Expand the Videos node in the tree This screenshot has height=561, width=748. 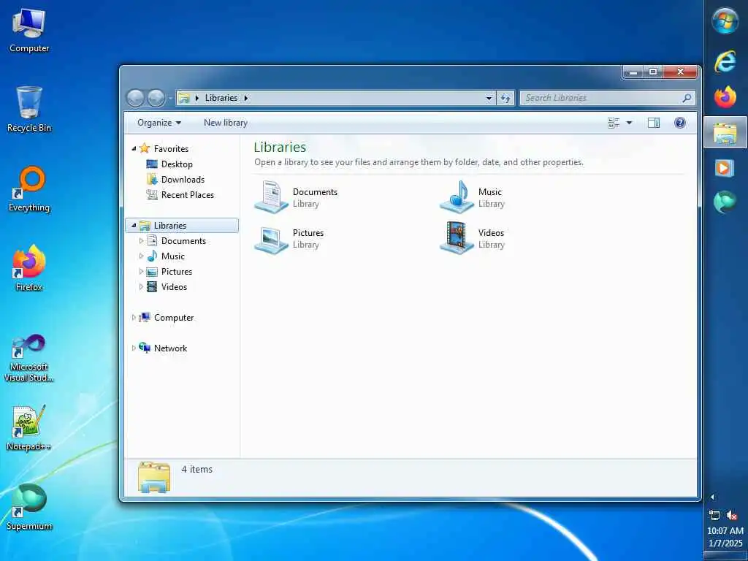click(x=141, y=286)
